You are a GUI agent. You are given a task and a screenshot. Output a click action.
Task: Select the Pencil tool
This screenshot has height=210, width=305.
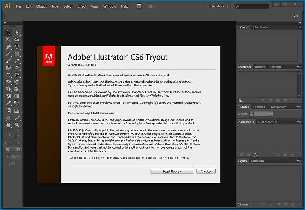pyautogui.click(x=17, y=61)
